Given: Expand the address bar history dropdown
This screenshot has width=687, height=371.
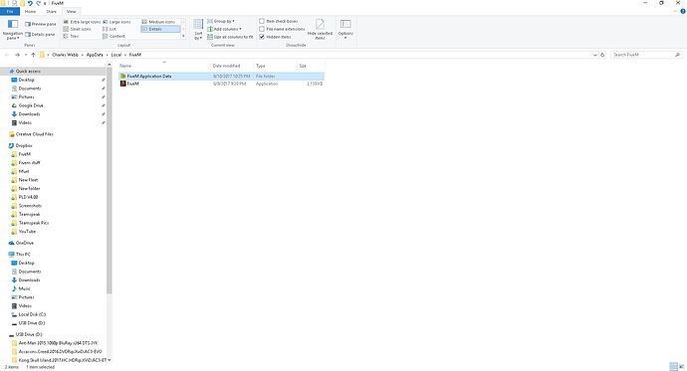Looking at the screenshot, I should pos(594,55).
